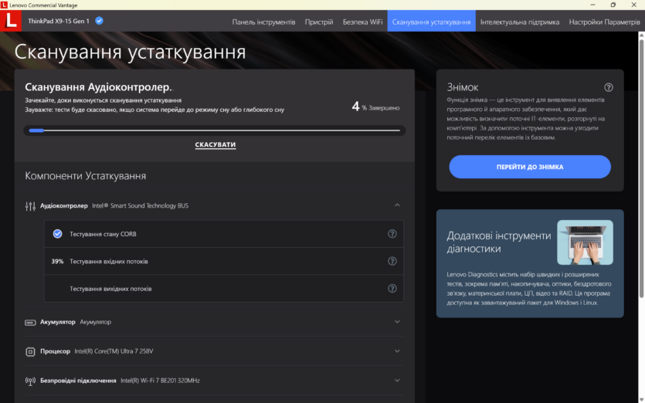Click the blue verified badge beside ThinkPad X9-15
Screen dimensions: 645x403
pos(99,21)
